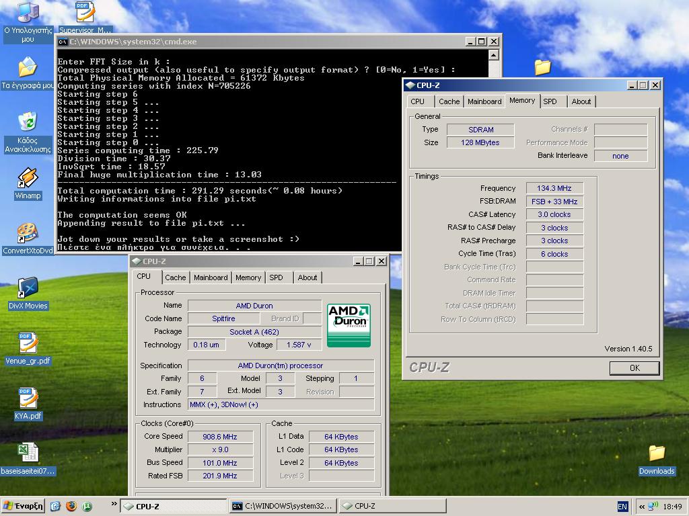689x516 pixels.
Task: Open the My Computer desktop icon
Action: [28, 12]
